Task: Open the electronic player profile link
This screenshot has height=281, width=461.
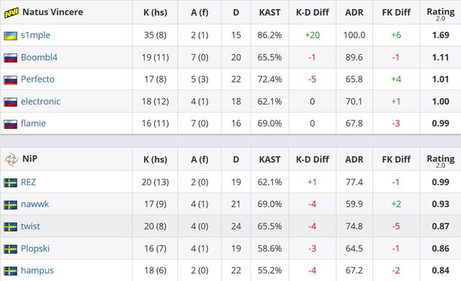Action: pyautogui.click(x=40, y=102)
